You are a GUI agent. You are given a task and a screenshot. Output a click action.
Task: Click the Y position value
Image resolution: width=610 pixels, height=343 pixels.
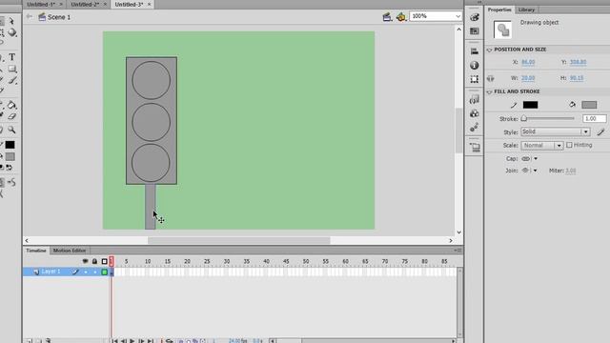[x=578, y=62]
